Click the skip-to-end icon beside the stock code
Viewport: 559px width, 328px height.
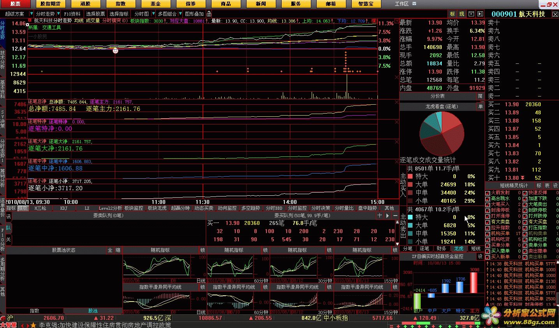point(480,14)
